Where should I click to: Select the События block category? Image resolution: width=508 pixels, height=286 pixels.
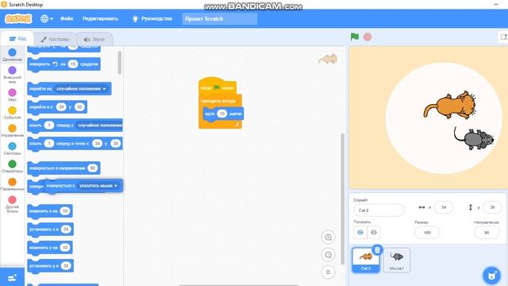coord(13,113)
